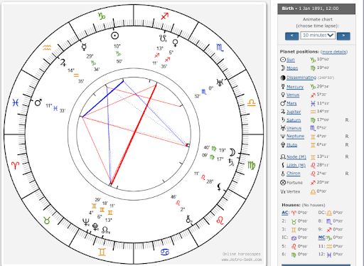Open the more details link
The image size is (364, 266).
[x=334, y=52]
